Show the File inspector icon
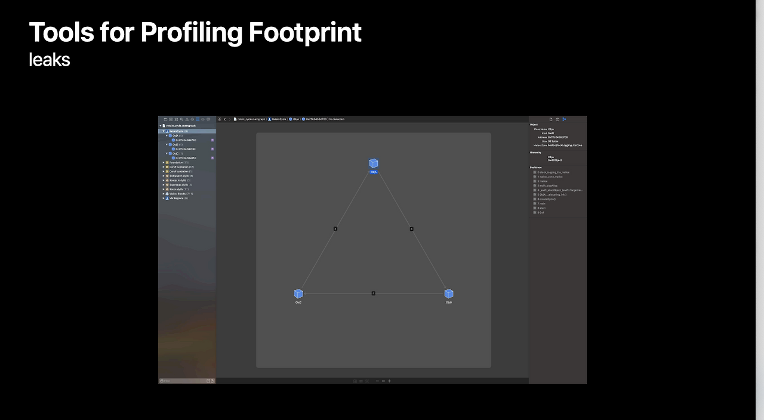Screen dimensions: 764x420 coord(551,119)
